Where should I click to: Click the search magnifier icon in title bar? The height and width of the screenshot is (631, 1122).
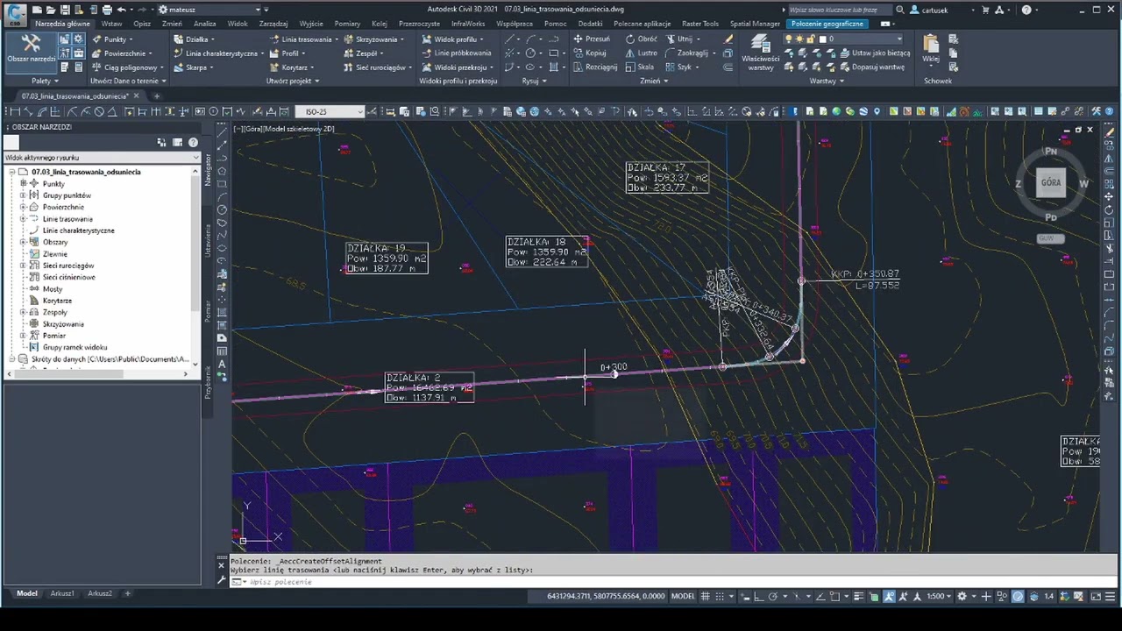tap(899, 10)
